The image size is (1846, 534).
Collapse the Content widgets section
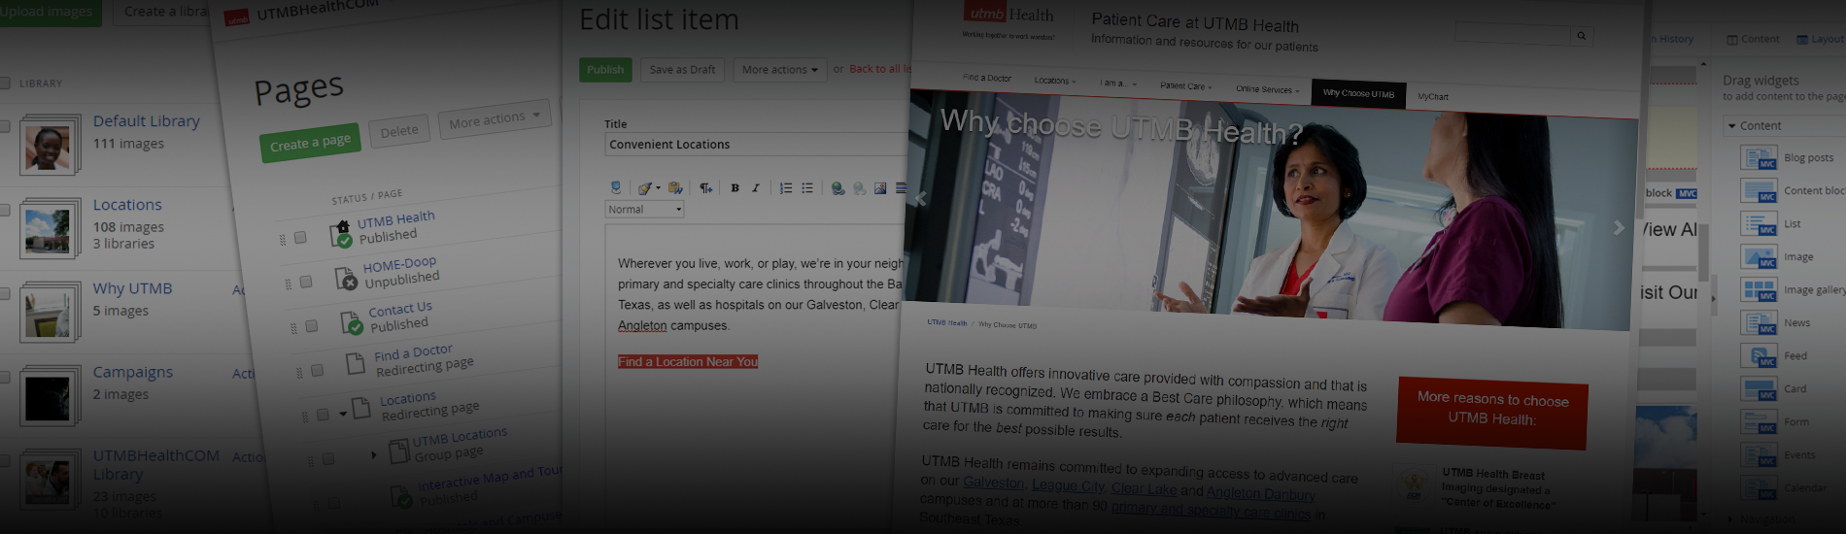pos(1731,126)
